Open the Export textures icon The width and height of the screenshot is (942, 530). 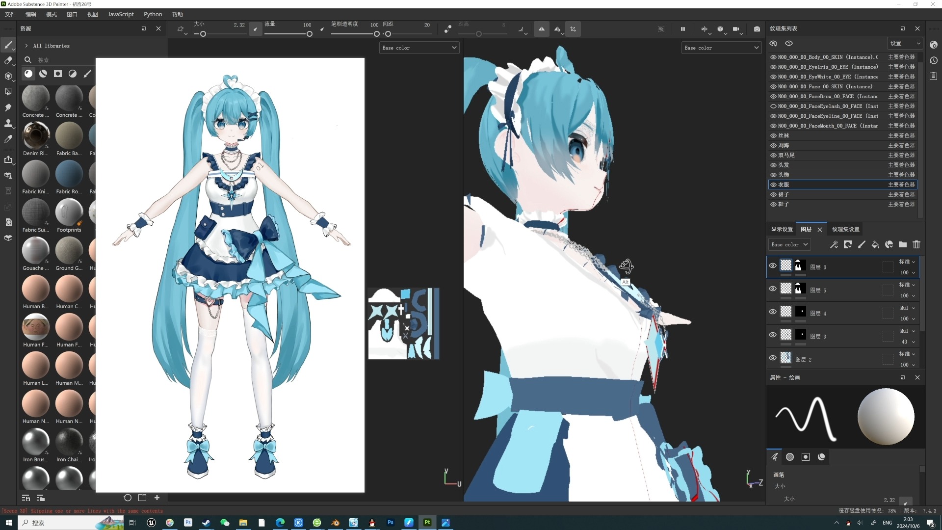pos(8,159)
